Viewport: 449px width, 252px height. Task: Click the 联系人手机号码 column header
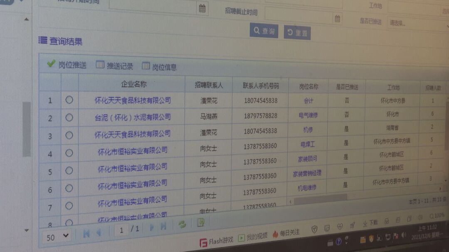point(261,86)
